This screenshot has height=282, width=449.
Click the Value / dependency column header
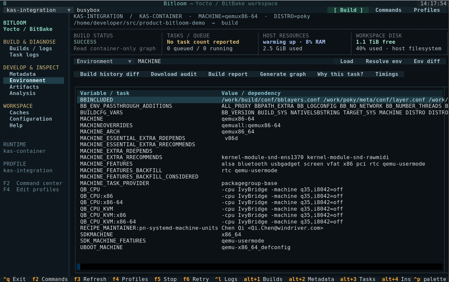251,93
